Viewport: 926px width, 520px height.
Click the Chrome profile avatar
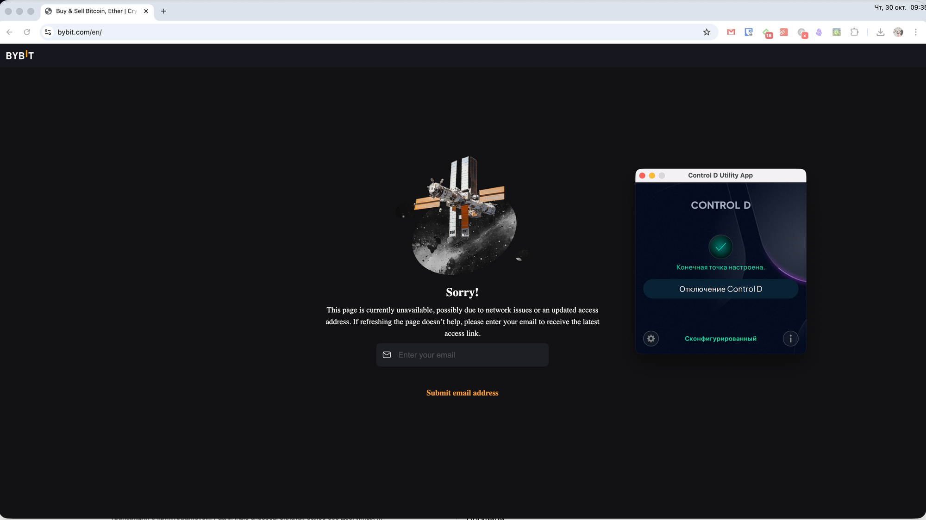click(898, 32)
